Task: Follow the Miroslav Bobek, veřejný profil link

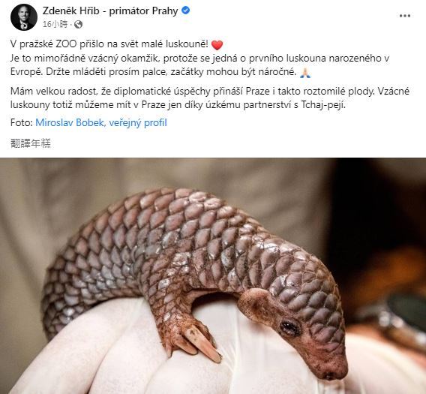Action: click(101, 122)
